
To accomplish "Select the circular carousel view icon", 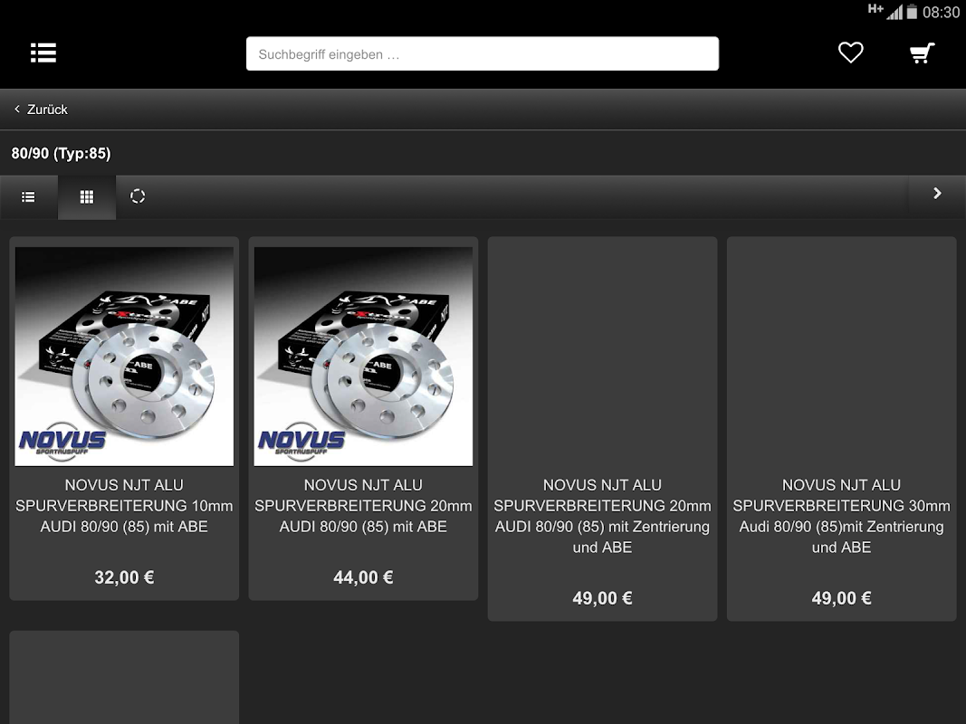I will coord(138,196).
